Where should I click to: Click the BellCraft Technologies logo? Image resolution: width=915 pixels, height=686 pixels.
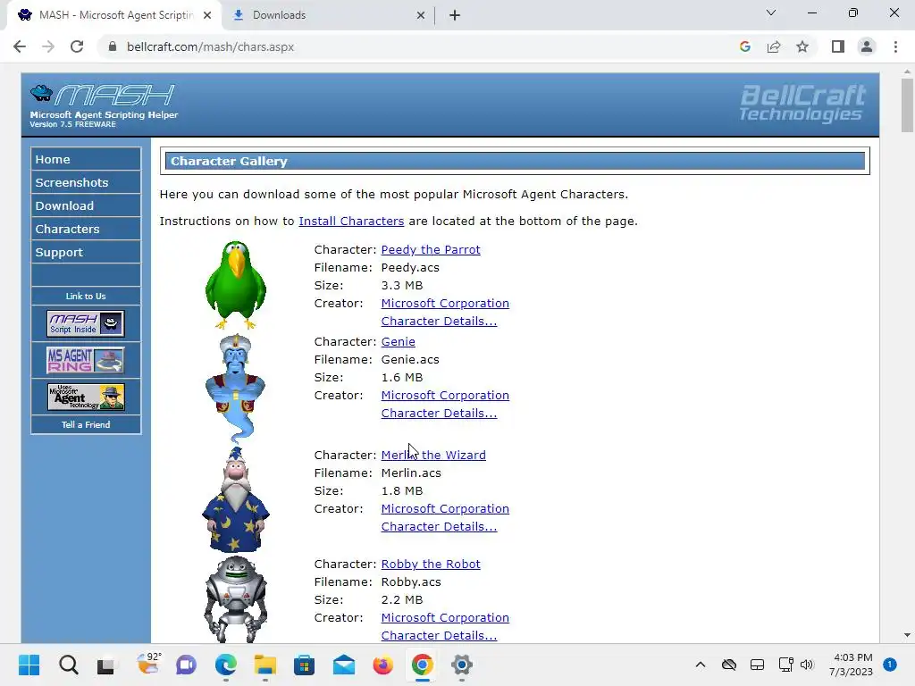[x=802, y=104]
